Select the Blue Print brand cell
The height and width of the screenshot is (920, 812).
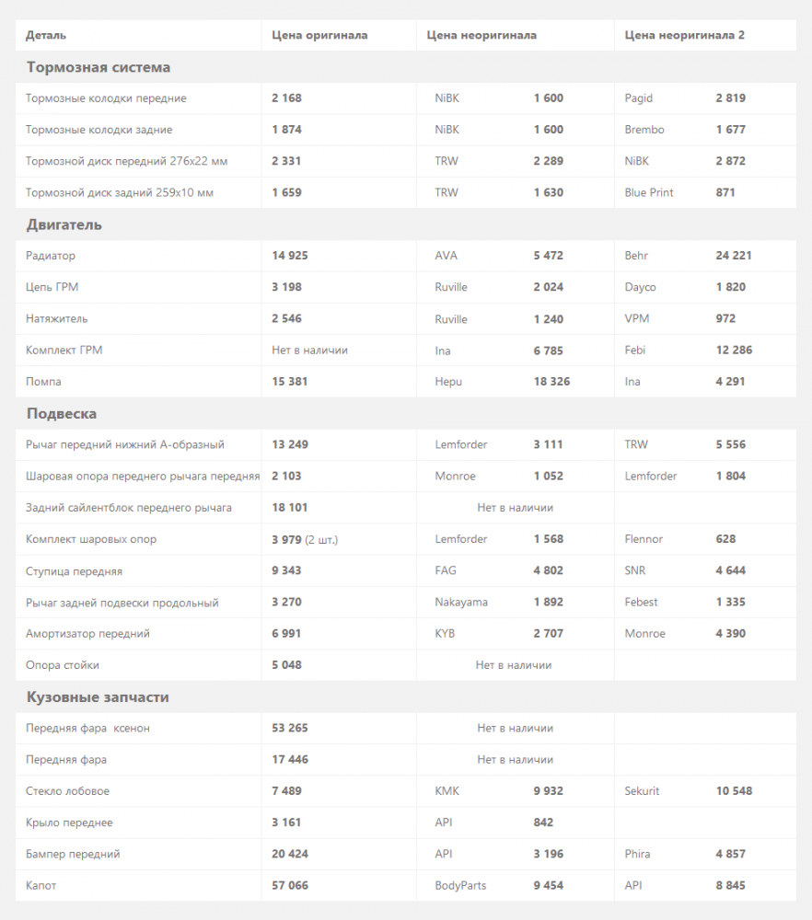coord(648,192)
